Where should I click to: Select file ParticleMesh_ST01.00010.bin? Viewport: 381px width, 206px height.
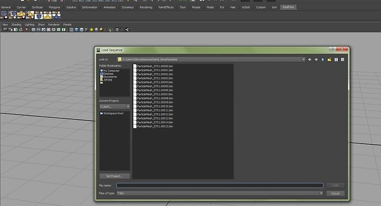(153, 106)
